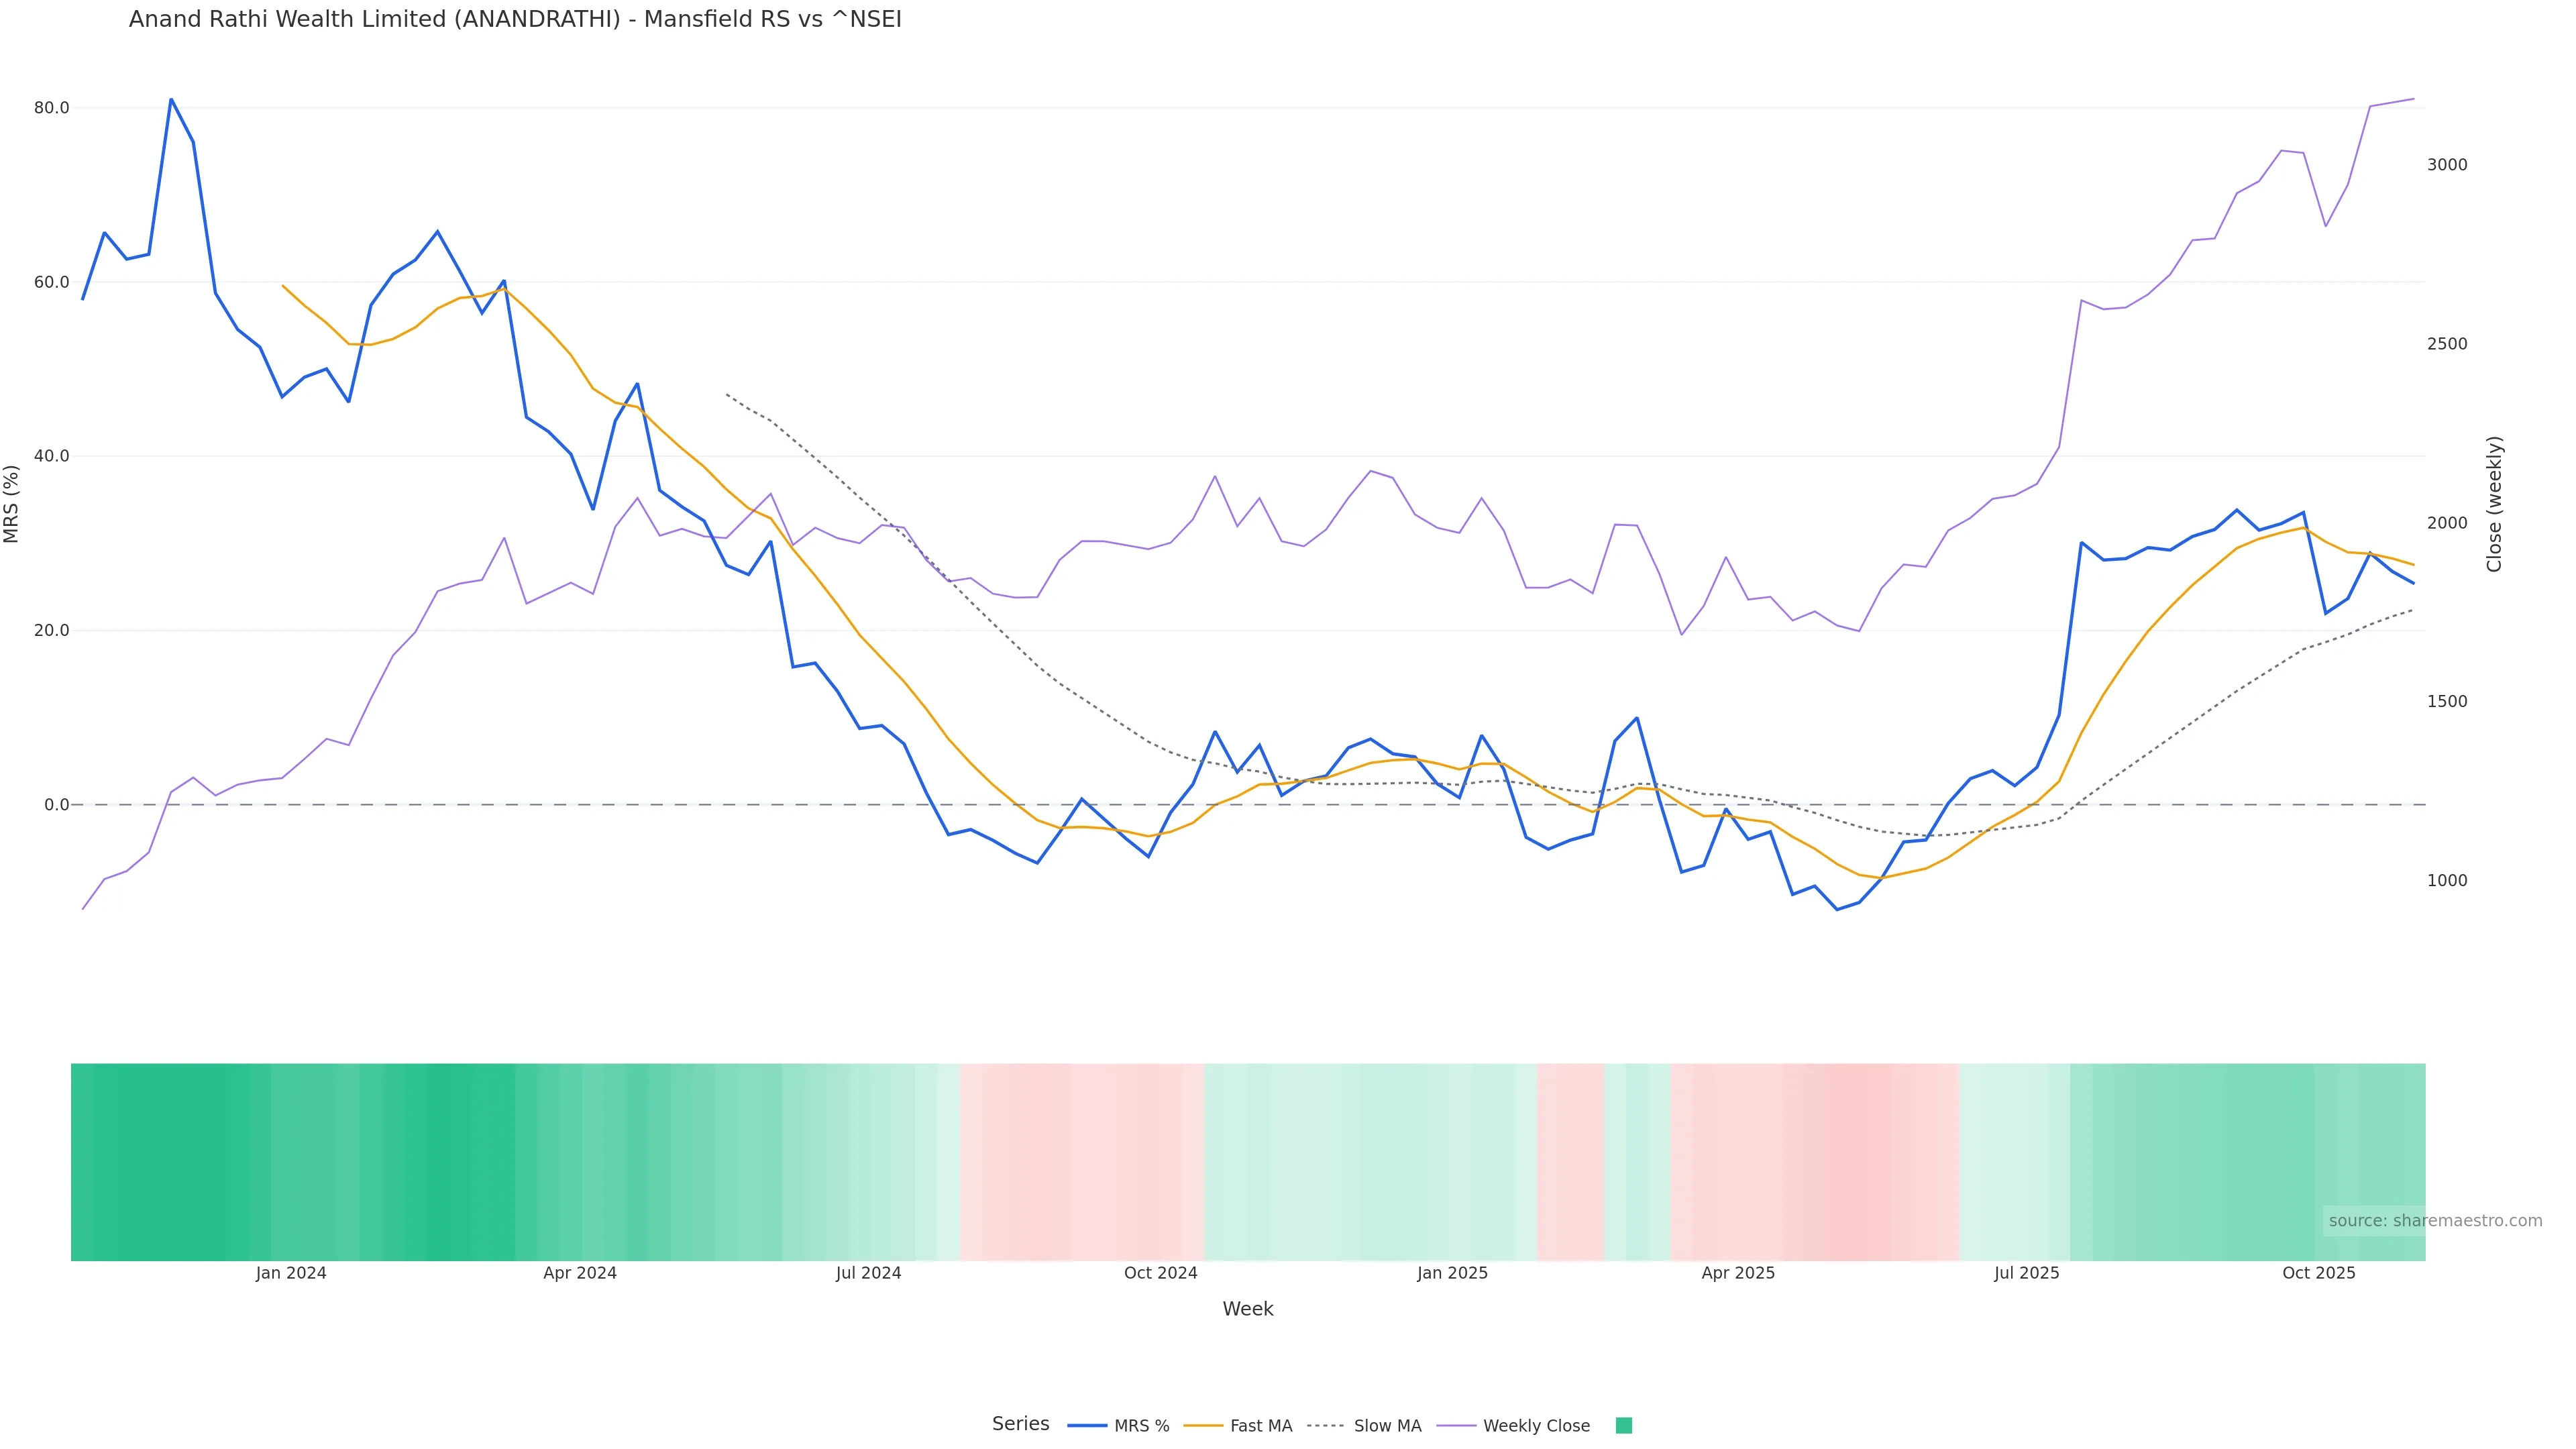Select the Oct 2024 x-axis tick label
This screenshot has height=1449, width=2576.
click(1160, 1272)
